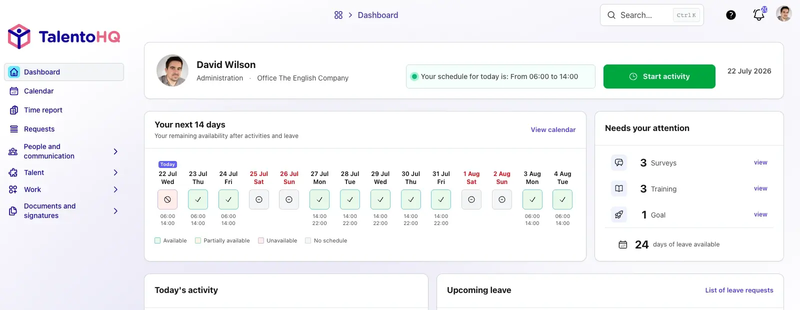View the Surveys attention item
The width and height of the screenshot is (800, 310).
click(760, 162)
